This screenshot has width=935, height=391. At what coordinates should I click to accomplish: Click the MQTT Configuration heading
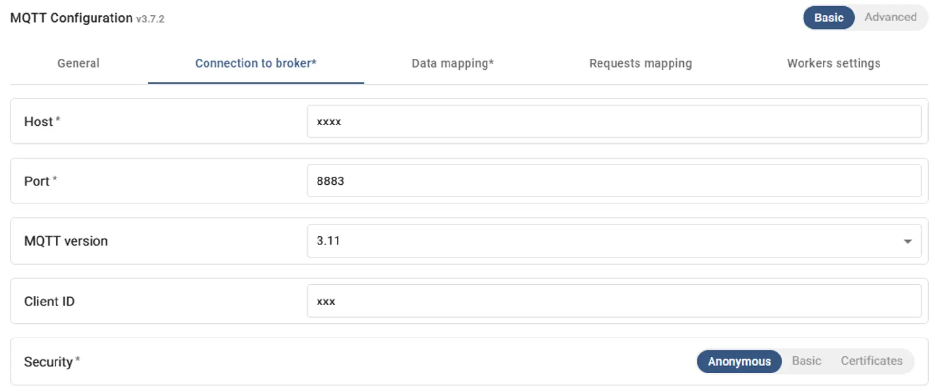click(x=71, y=18)
